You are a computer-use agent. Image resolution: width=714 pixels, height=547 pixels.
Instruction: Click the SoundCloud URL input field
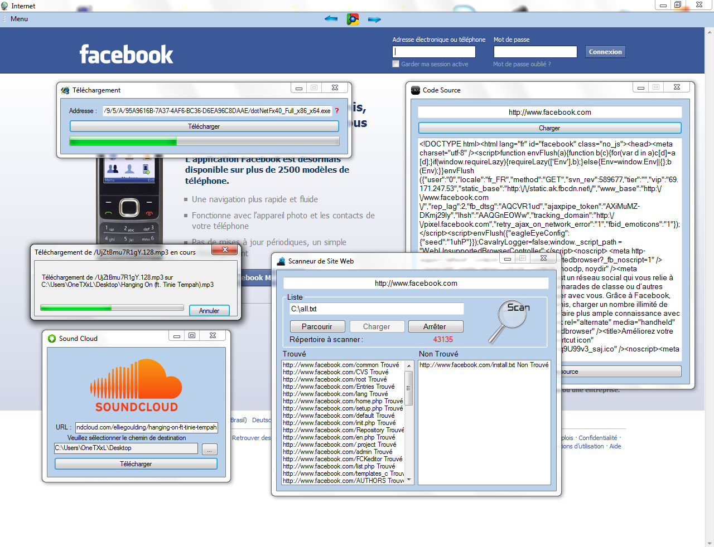pyautogui.click(x=146, y=427)
